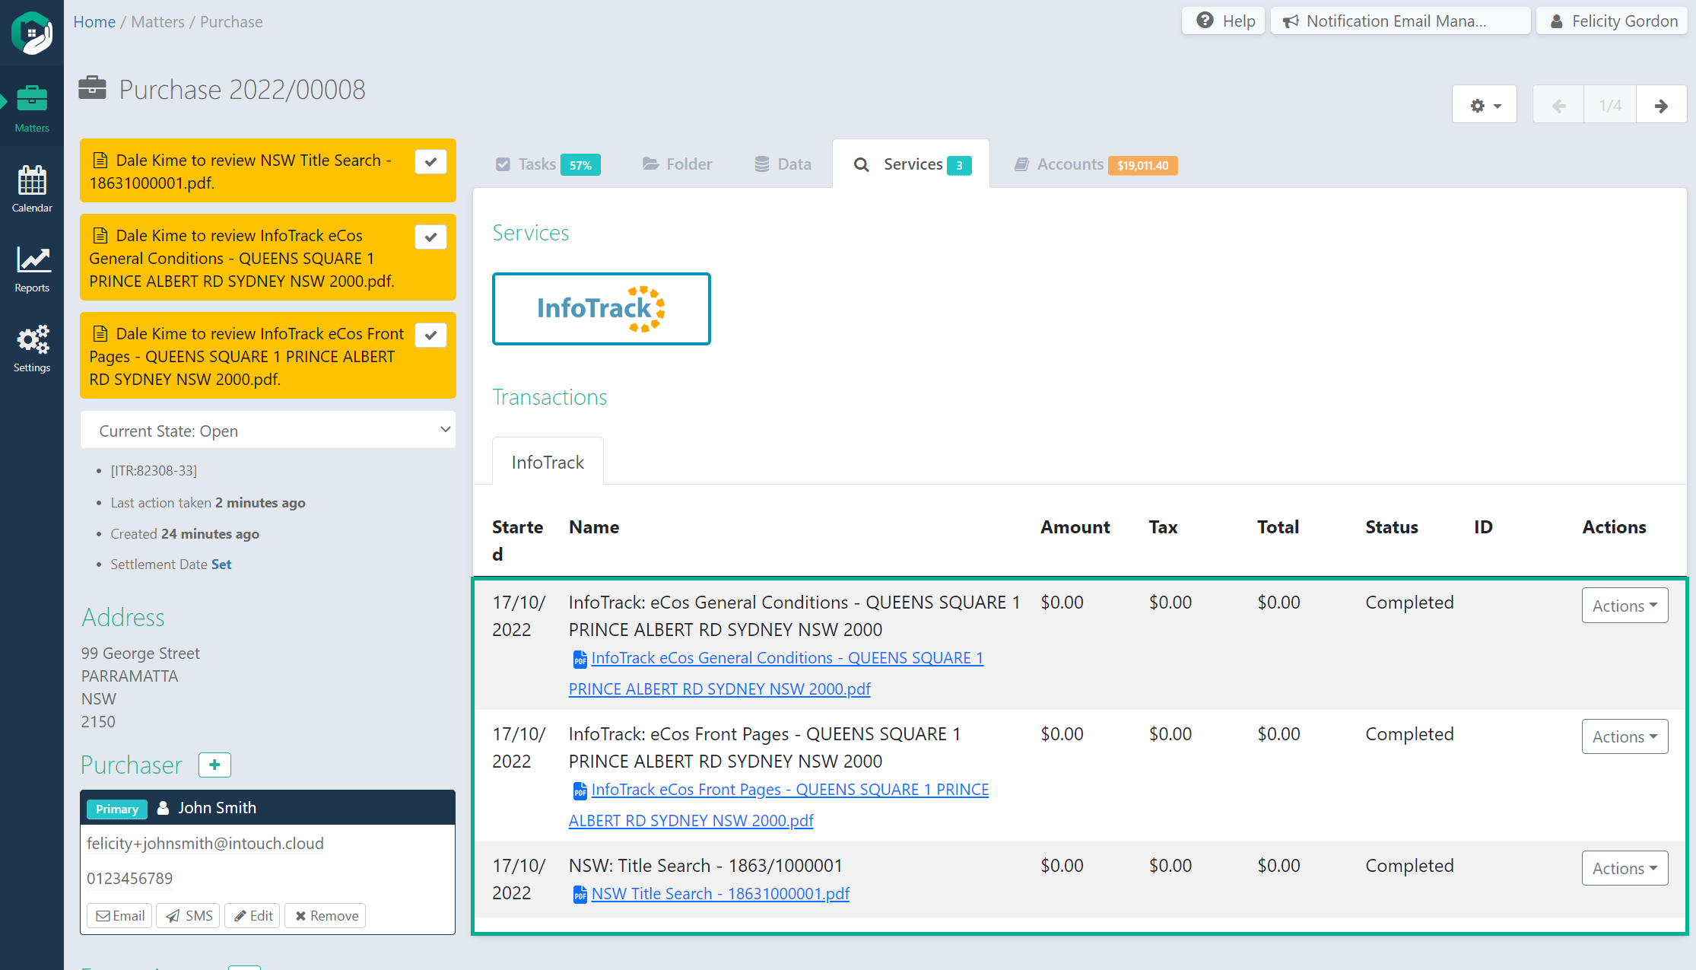Open Felicity Gordon user menu
Image resolution: width=1696 pixels, height=970 pixels.
(1612, 21)
